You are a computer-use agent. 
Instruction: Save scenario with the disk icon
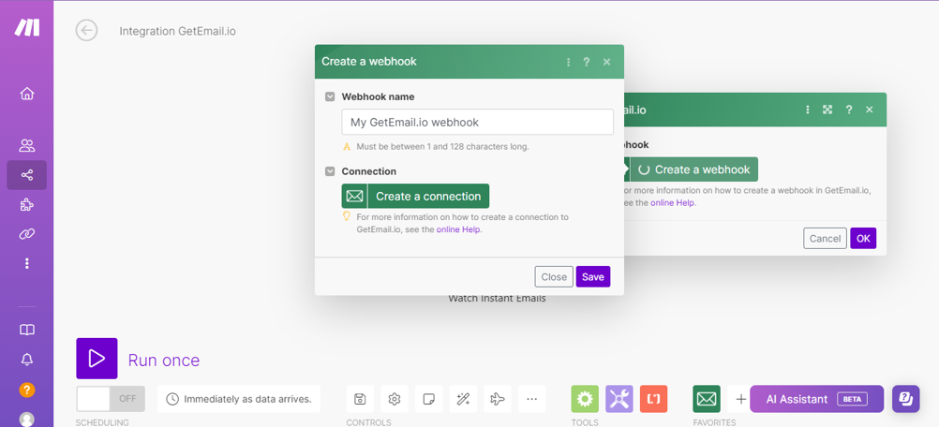(360, 399)
